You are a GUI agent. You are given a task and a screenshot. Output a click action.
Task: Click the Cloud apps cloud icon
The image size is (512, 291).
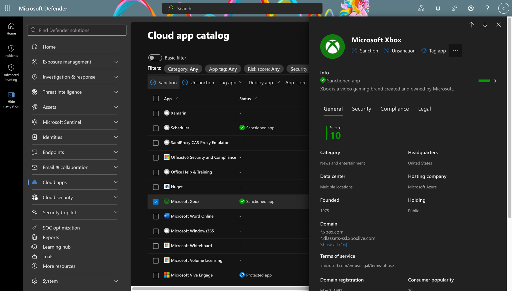click(34, 182)
